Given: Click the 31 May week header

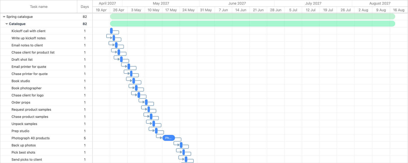Looking at the screenshot, I should coord(206,10).
